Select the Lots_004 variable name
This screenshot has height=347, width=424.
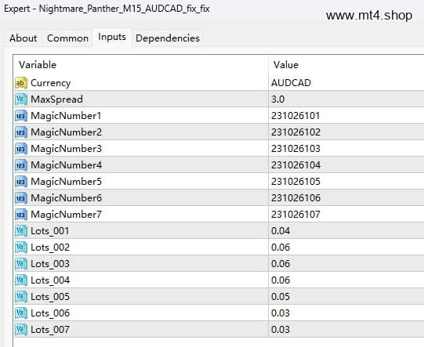(x=50, y=280)
